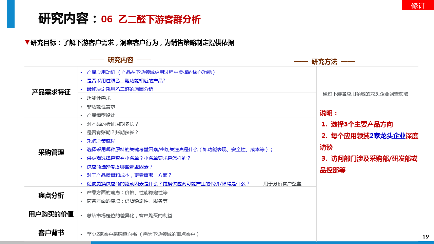
Task: Select the 产品需求特征 row label
Action: [51, 92]
